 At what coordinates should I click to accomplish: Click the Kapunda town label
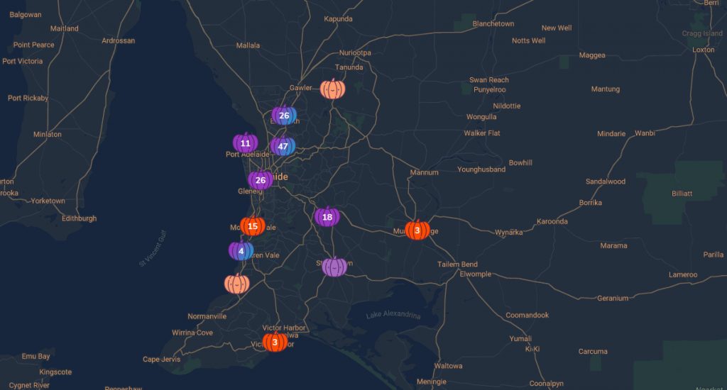tap(338, 19)
